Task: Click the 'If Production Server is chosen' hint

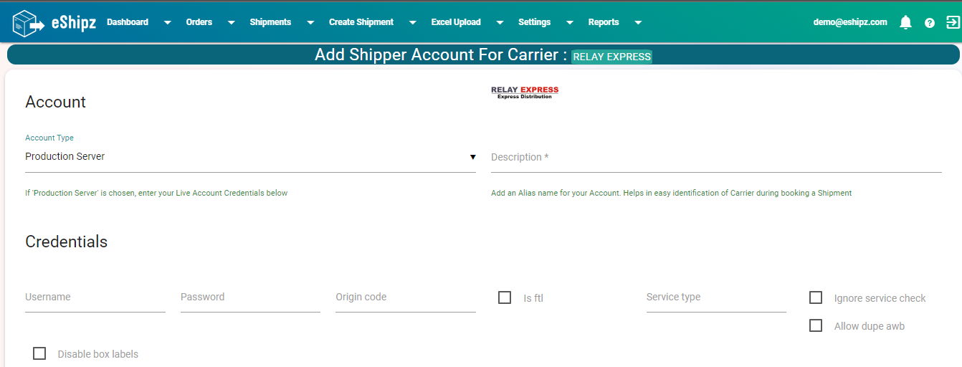Action: tap(156, 193)
